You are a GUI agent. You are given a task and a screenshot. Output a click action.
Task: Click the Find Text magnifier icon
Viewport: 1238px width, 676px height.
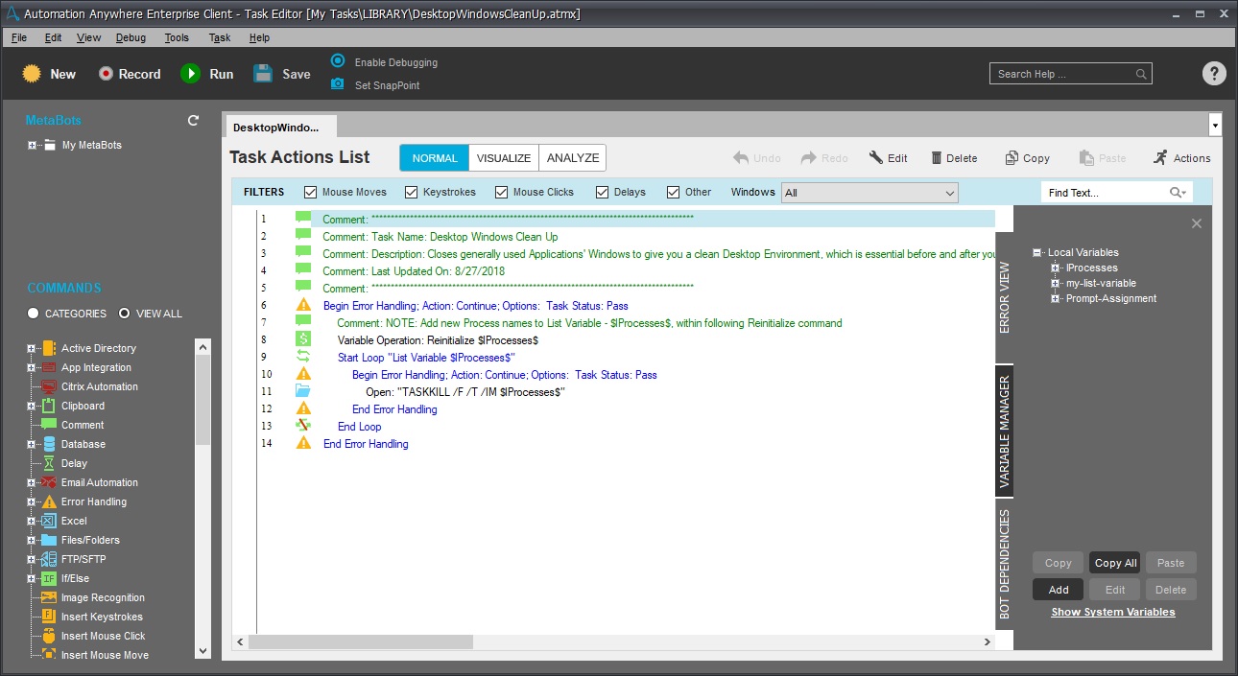pos(1177,193)
